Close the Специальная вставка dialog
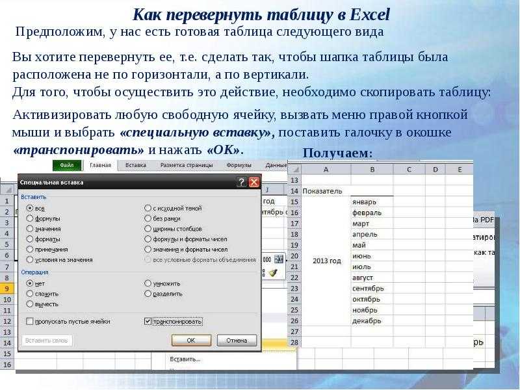Screen dimensions: 520x390 pyautogui.click(x=254, y=182)
